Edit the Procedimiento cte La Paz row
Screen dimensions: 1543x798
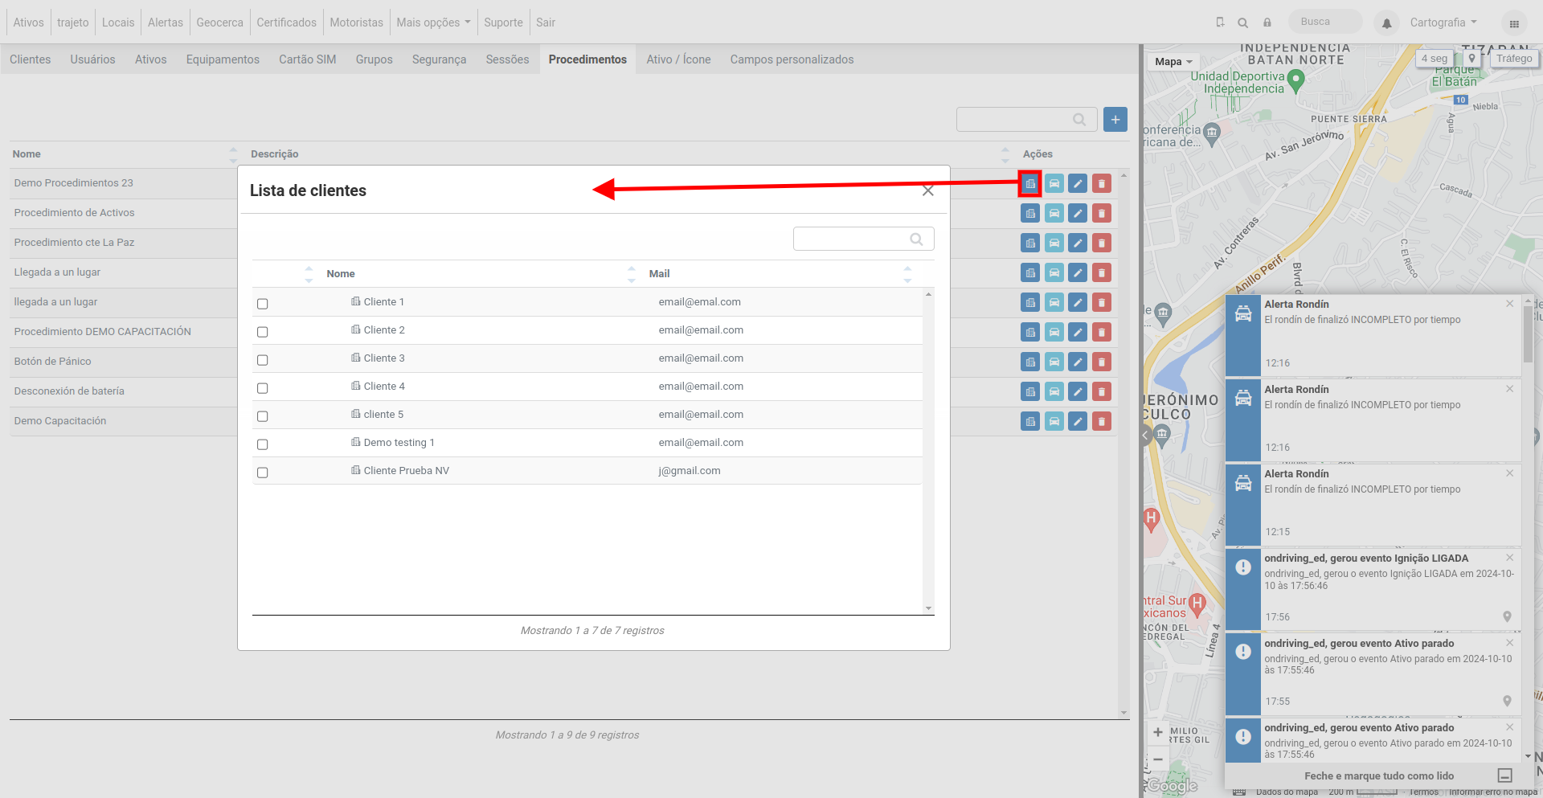(1078, 243)
